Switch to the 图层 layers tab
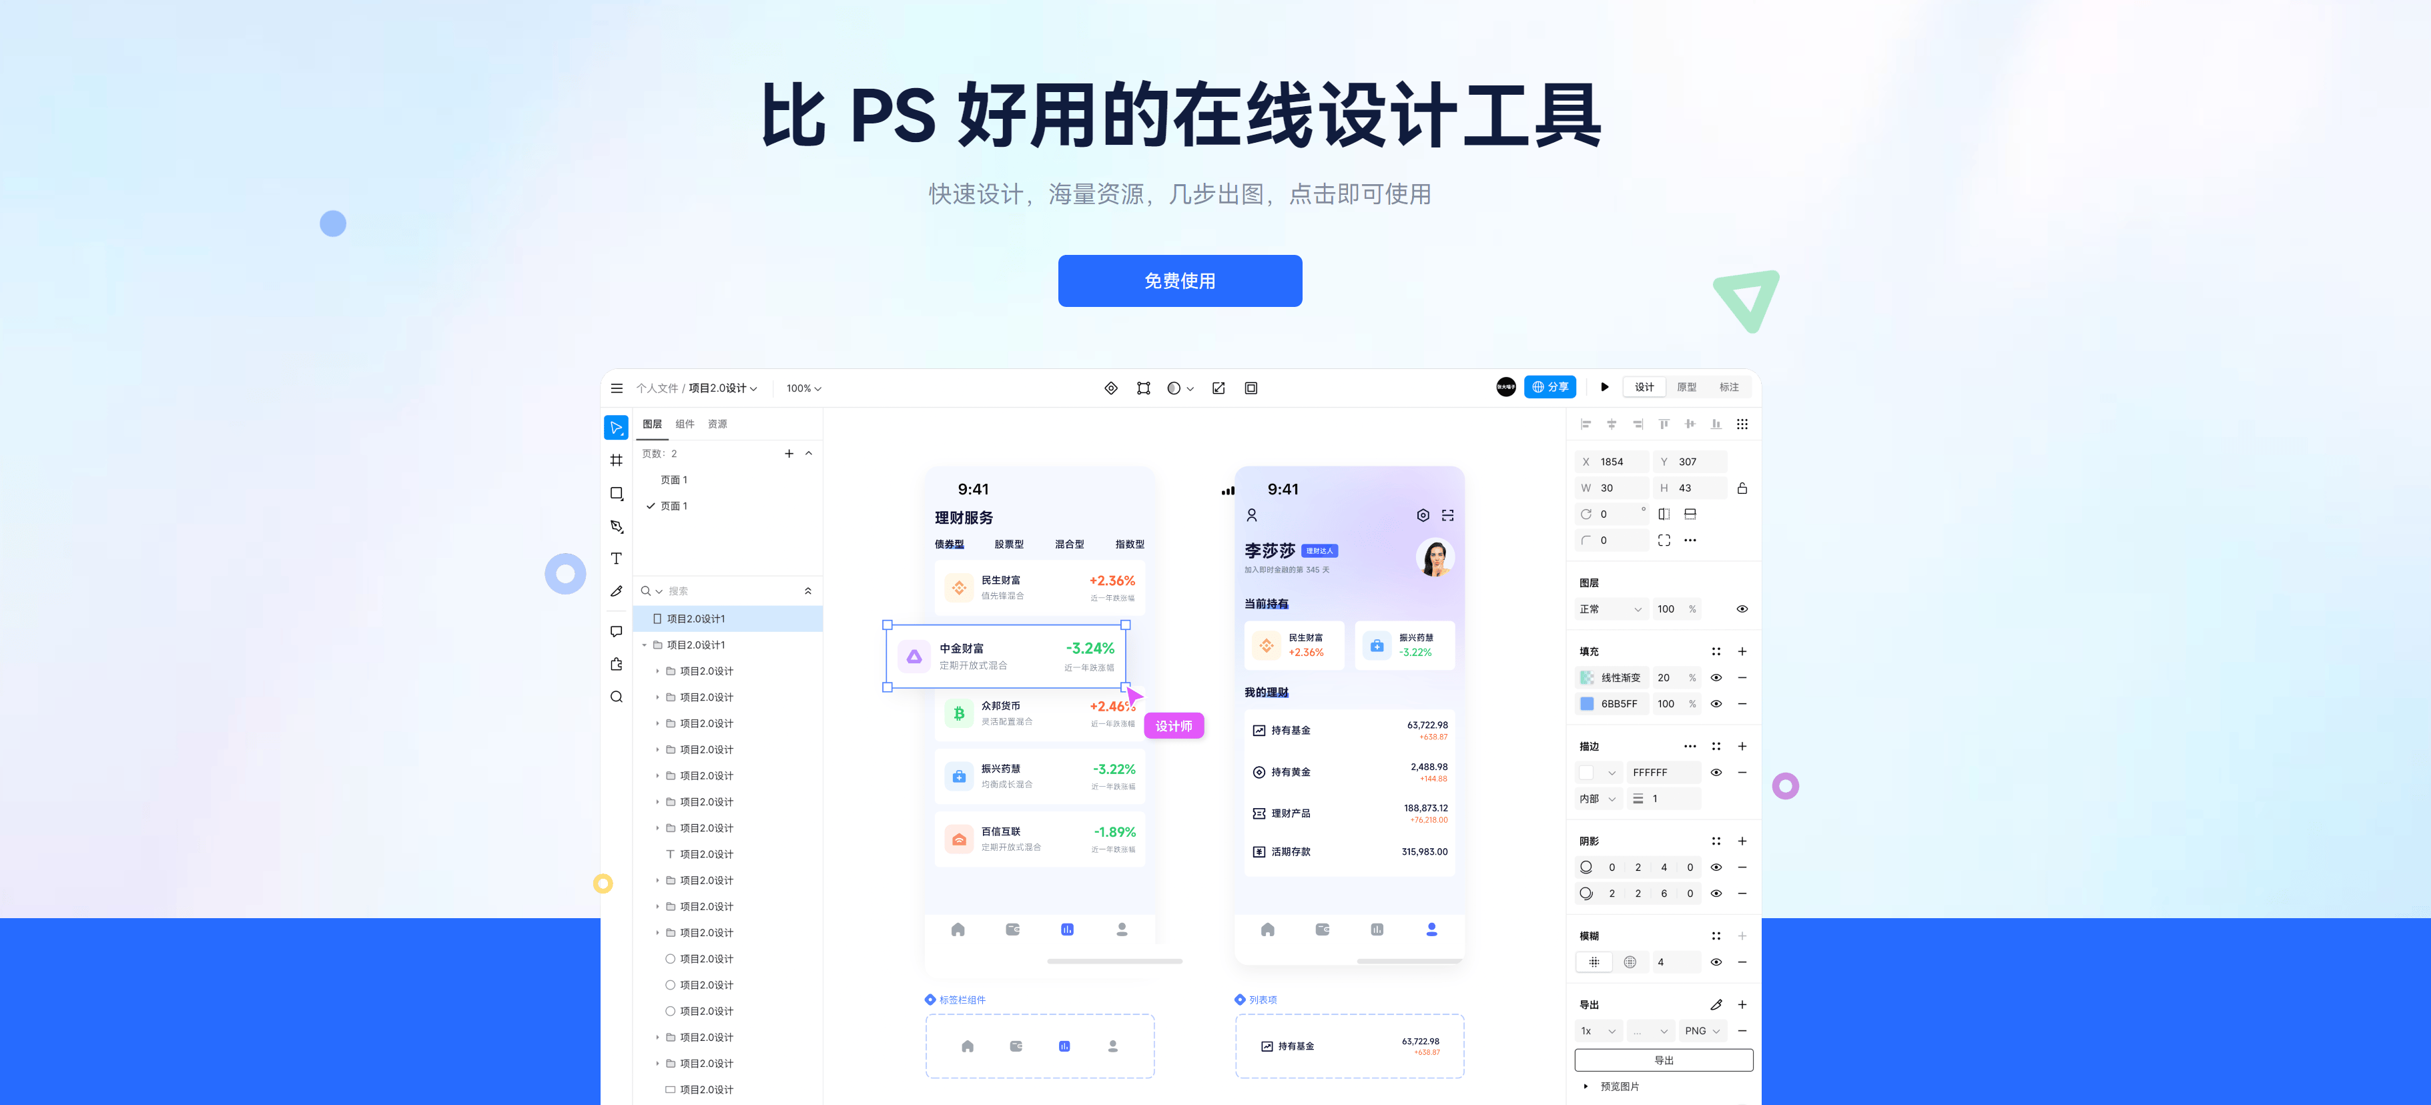 (652, 424)
